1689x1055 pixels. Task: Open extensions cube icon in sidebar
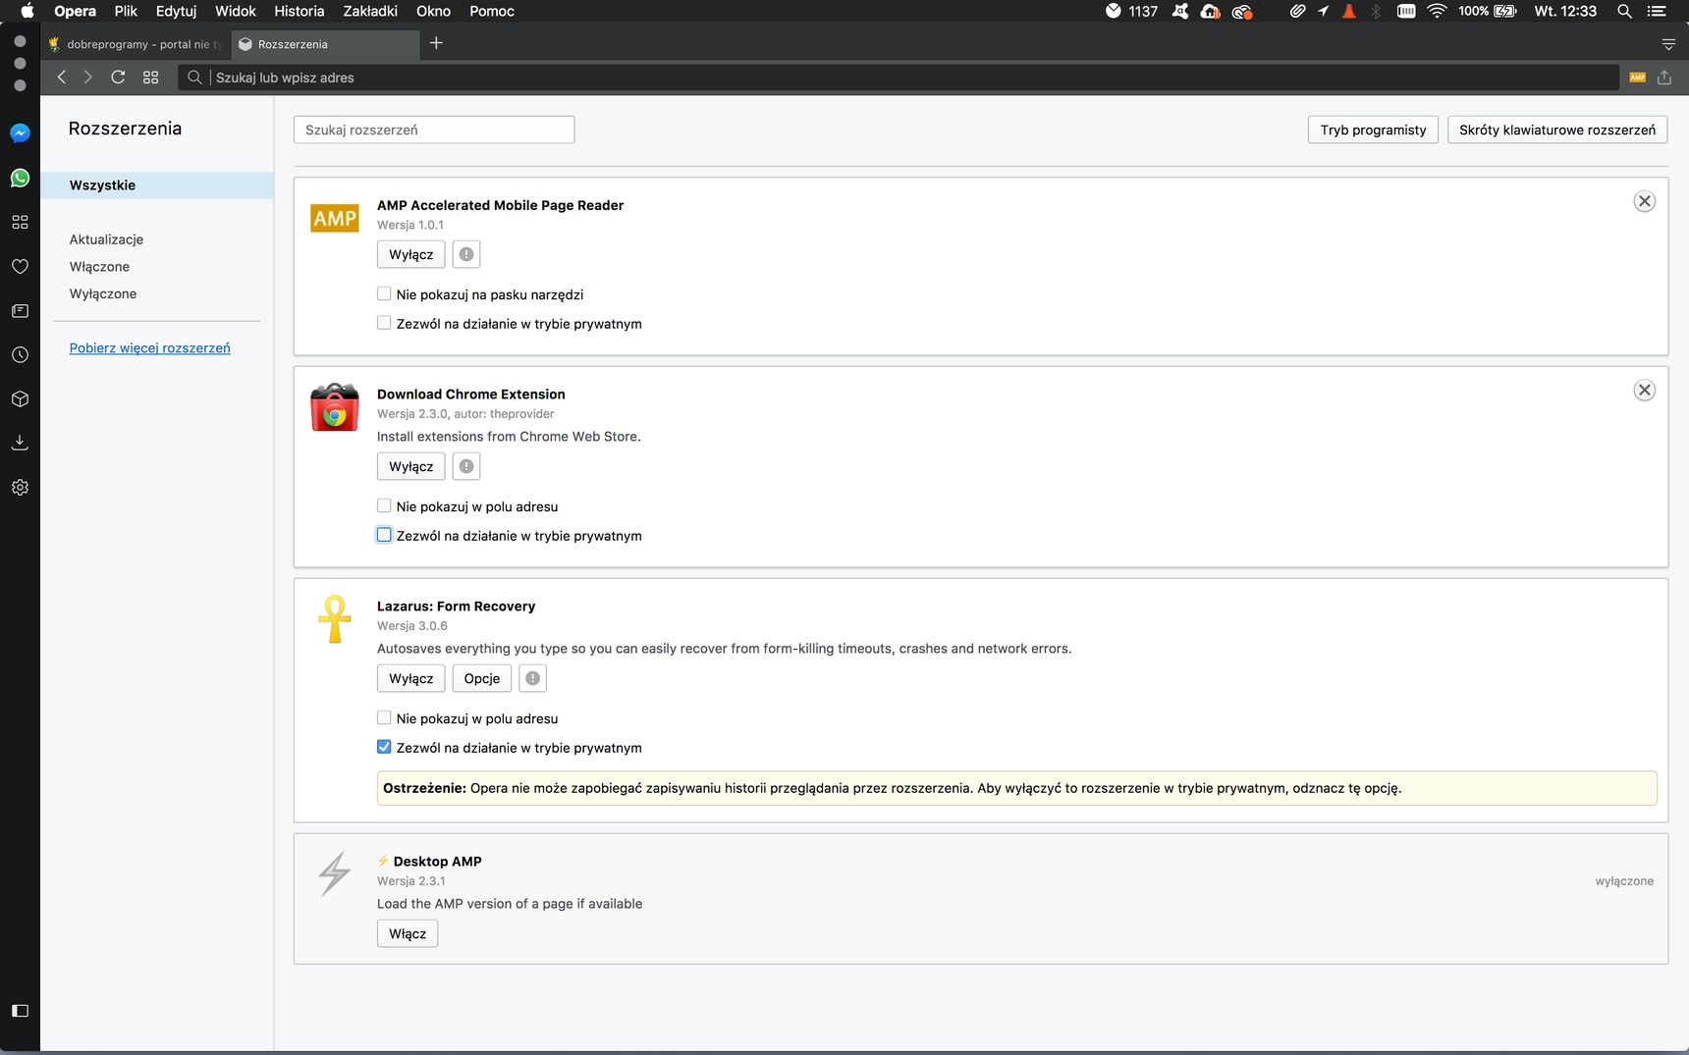(20, 398)
